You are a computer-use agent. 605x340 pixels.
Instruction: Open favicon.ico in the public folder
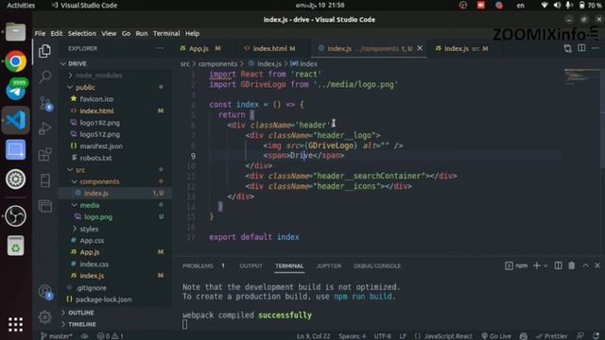point(96,99)
